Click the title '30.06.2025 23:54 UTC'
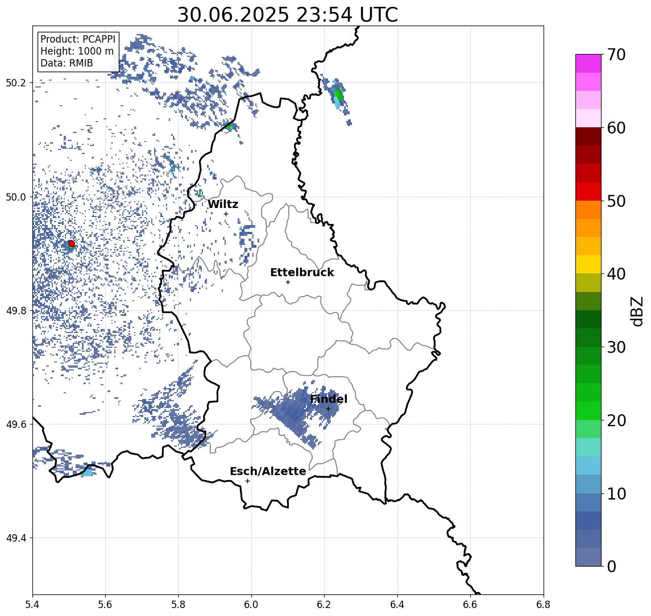The height and width of the screenshot is (616, 651). [287, 15]
